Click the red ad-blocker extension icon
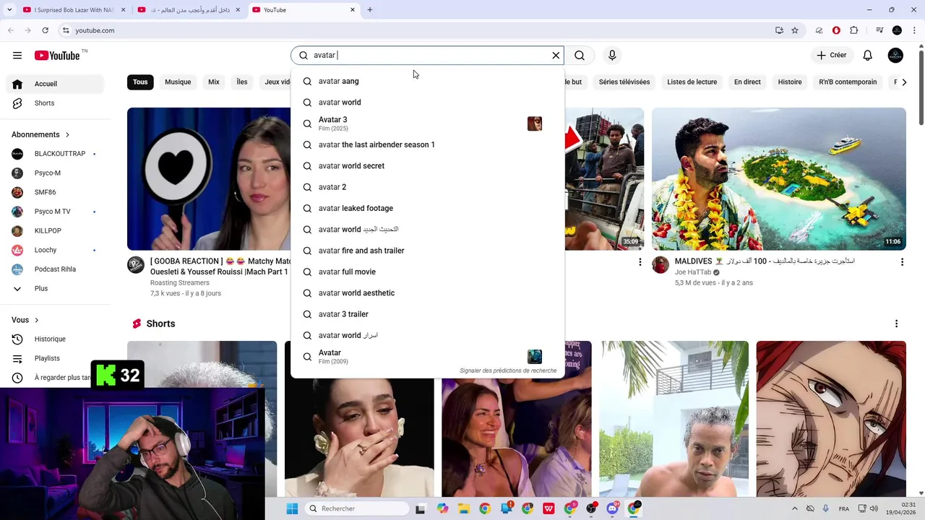925x520 pixels. (836, 30)
